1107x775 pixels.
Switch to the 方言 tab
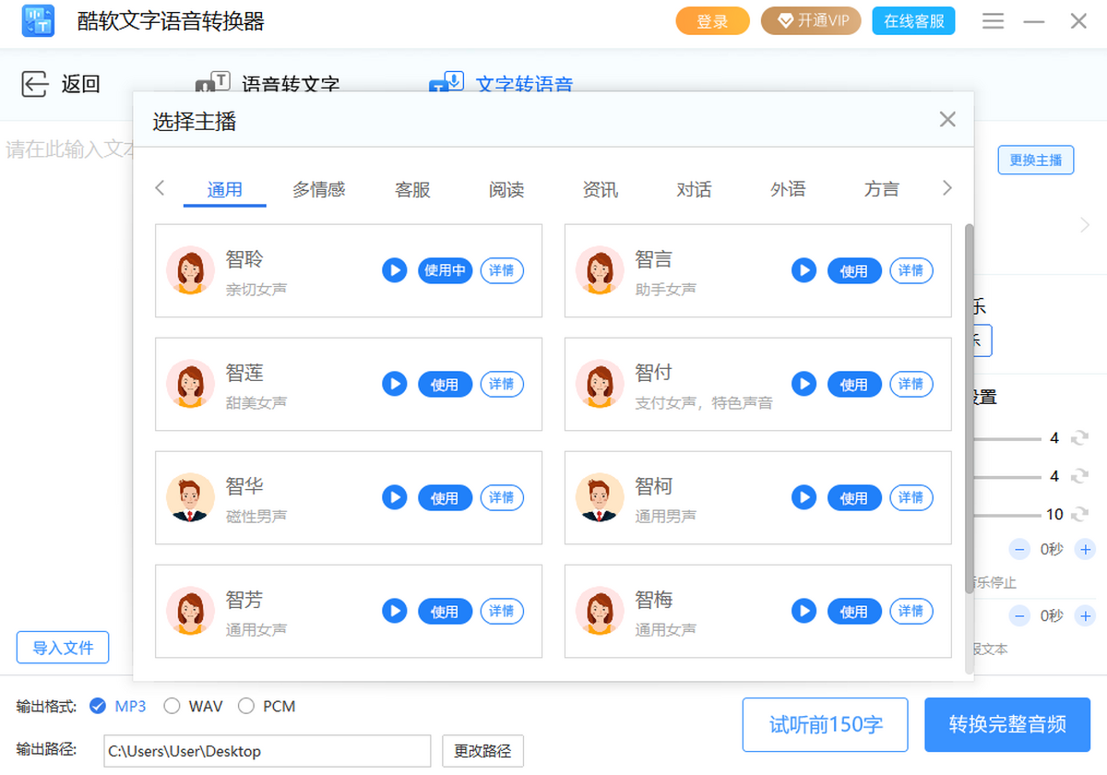[x=881, y=188]
